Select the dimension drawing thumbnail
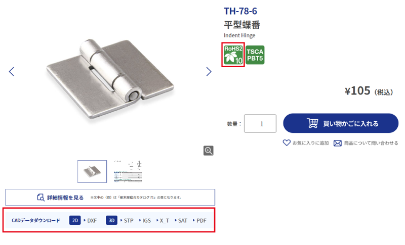405x245 pixels. (128, 172)
